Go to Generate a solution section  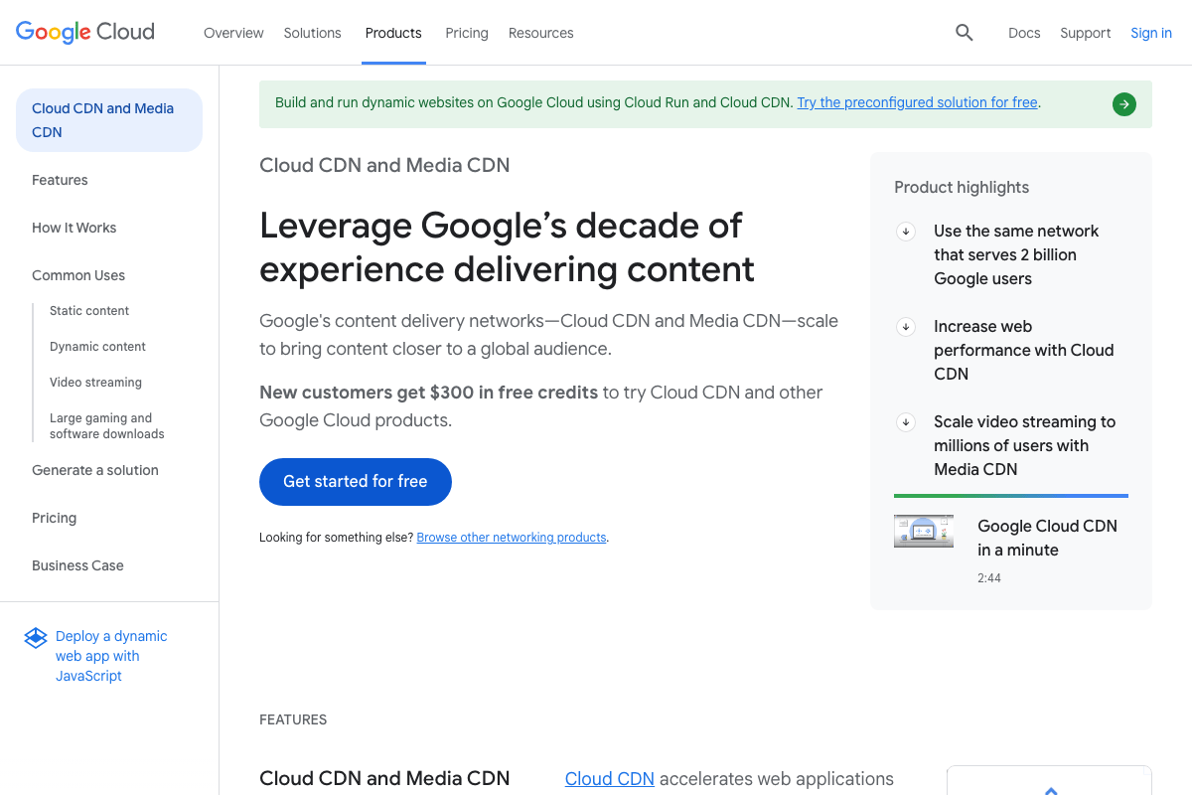(x=95, y=470)
